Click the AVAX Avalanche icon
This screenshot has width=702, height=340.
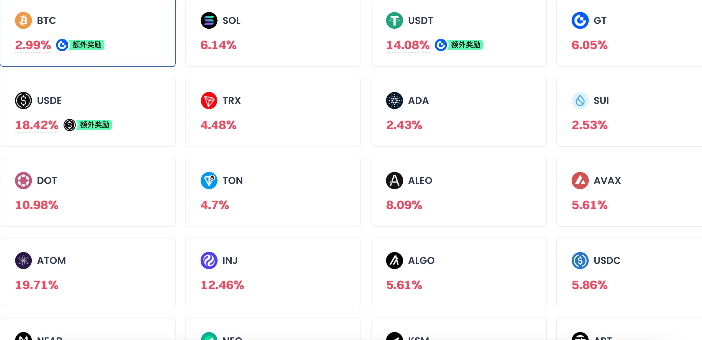point(580,181)
